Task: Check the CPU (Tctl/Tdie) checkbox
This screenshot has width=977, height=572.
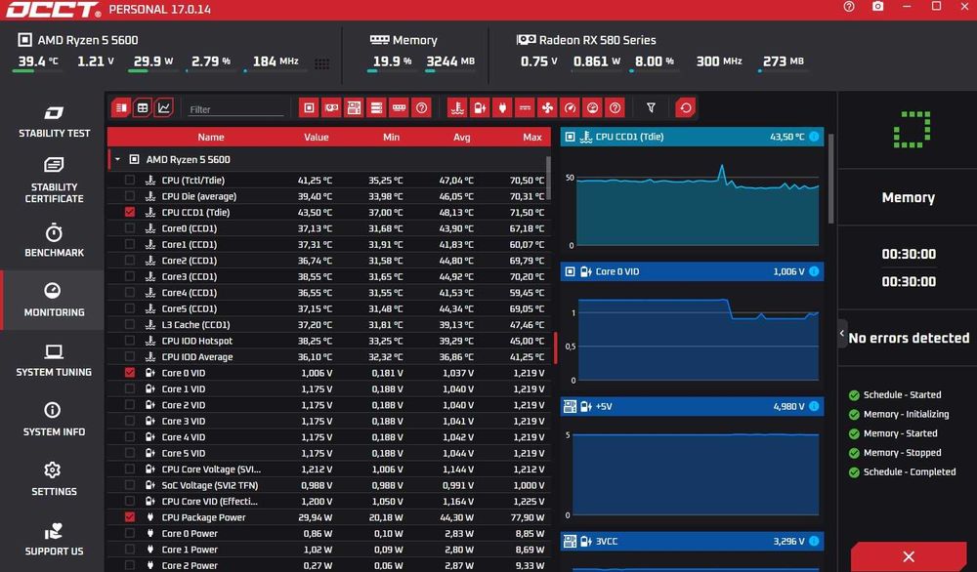Action: click(x=130, y=180)
